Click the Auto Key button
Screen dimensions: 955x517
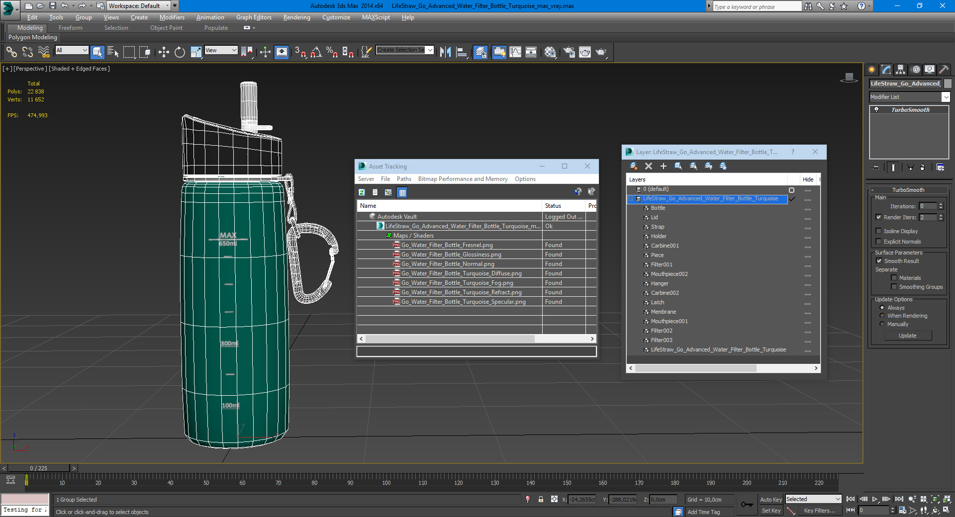[770, 500]
